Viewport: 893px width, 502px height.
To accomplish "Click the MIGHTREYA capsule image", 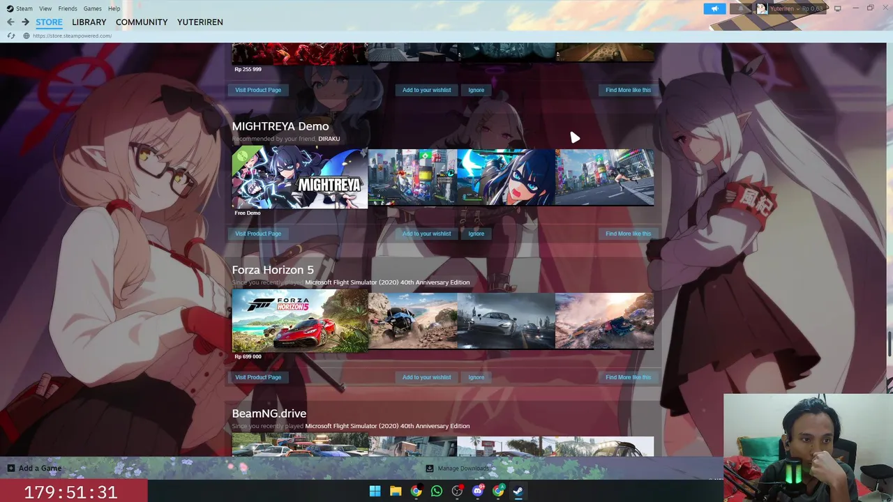I will tap(299, 178).
